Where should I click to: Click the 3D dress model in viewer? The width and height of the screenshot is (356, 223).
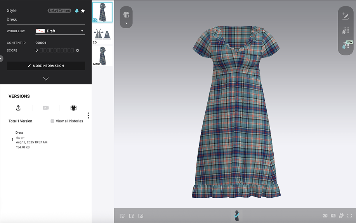pyautogui.click(x=236, y=112)
